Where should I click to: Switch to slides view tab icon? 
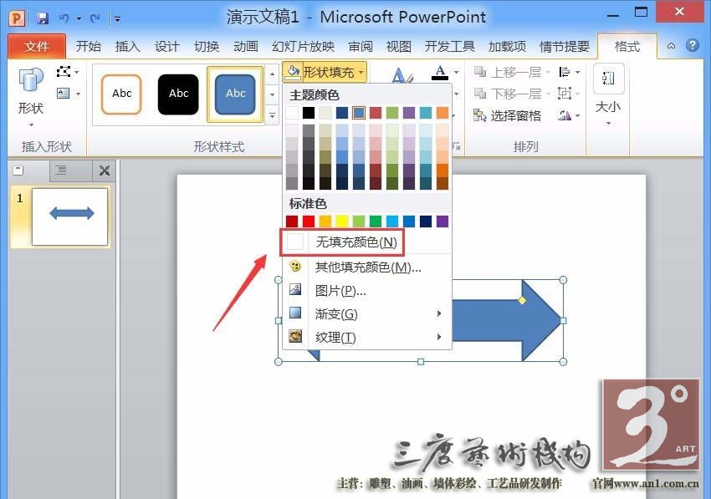pos(18,171)
